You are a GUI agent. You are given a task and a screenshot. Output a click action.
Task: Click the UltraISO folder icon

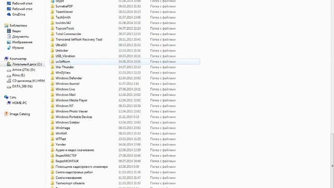(52, 45)
